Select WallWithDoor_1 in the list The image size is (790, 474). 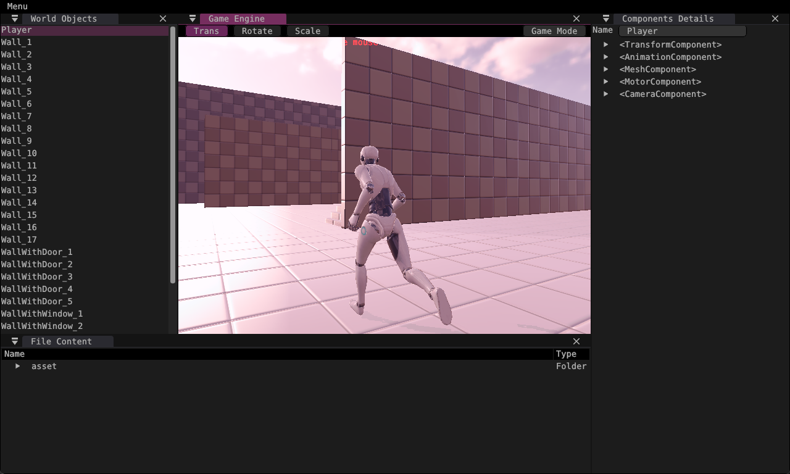coord(85,252)
